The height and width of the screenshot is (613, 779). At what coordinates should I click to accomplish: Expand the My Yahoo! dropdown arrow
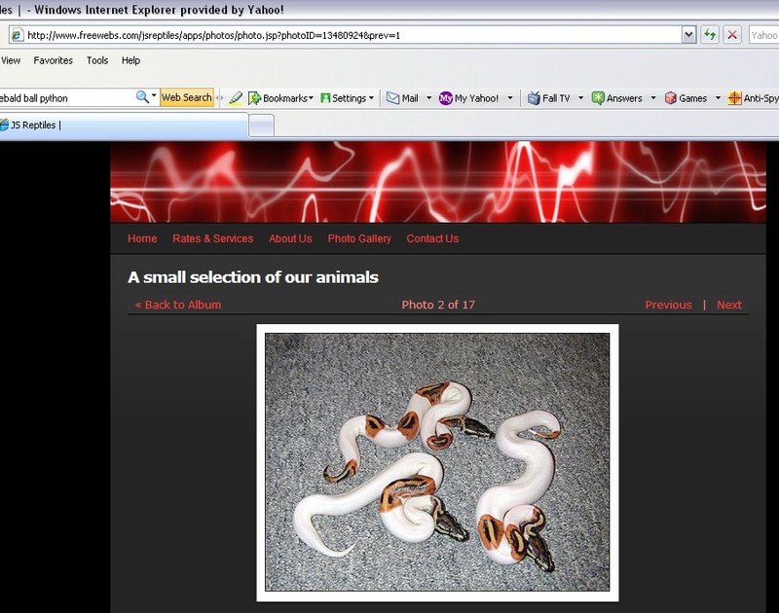(509, 98)
